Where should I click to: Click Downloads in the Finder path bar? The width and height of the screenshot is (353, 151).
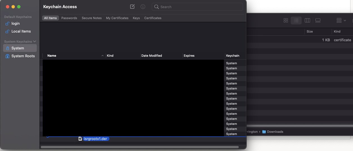[x=275, y=132]
